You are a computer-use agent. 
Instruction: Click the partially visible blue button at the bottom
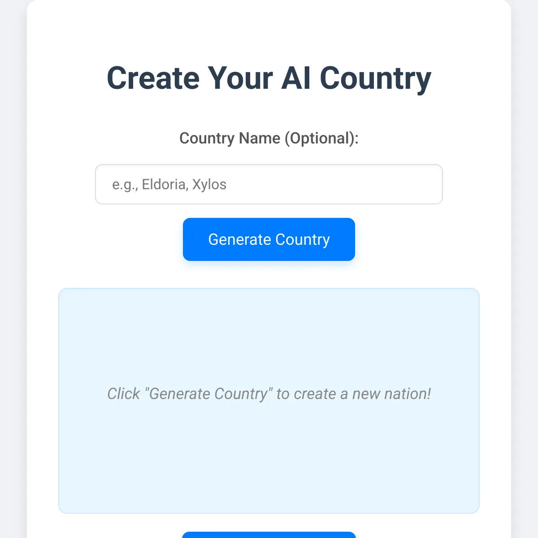(x=269, y=535)
